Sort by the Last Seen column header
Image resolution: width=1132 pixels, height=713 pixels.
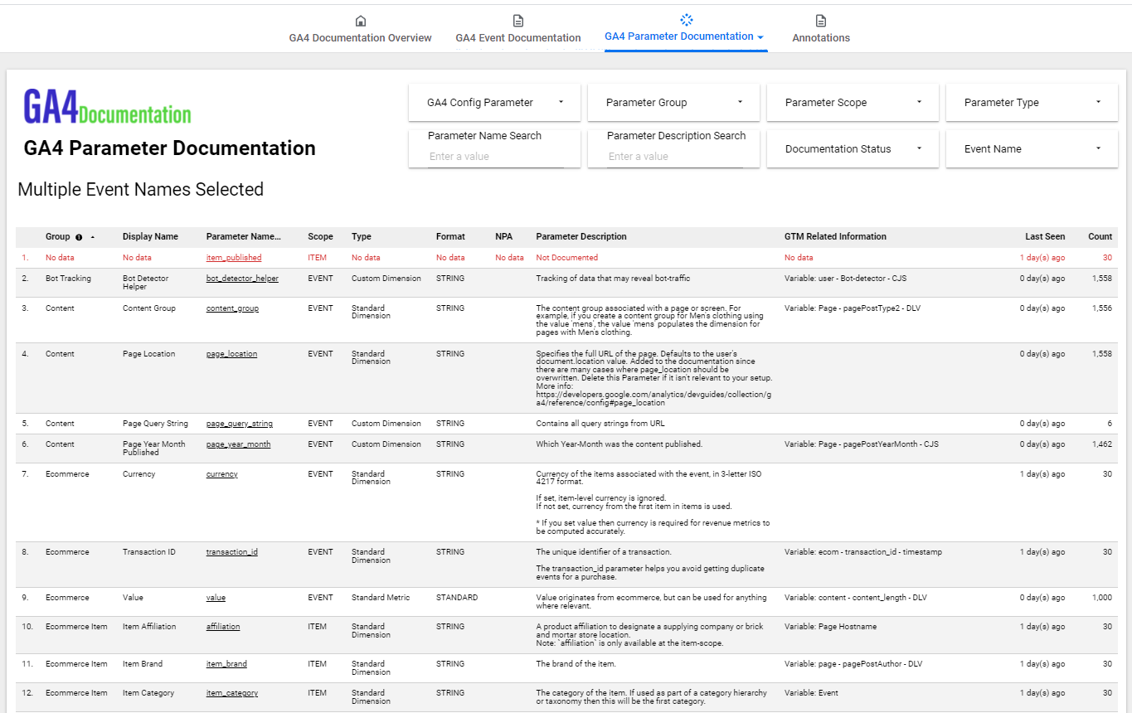click(x=1045, y=237)
